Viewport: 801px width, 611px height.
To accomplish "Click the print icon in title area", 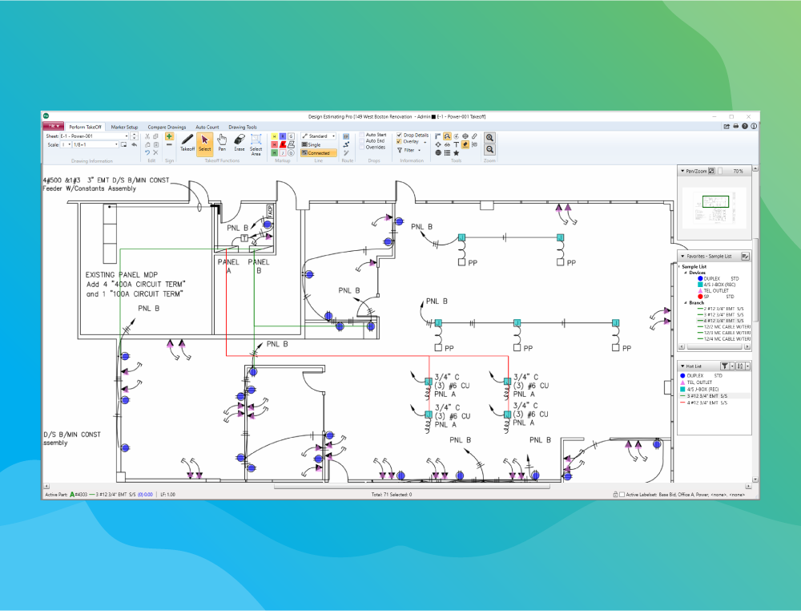I will 735,127.
